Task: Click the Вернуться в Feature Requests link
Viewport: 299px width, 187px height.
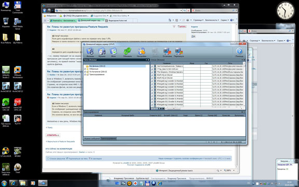Action: [60, 142]
